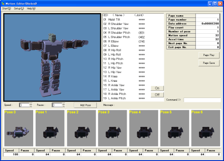Select the Pose 0 thumbnail
224x161 pixels.
tap(19, 128)
